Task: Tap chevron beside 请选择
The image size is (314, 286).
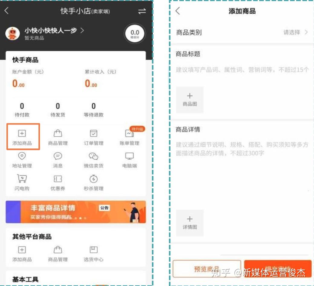Action: pyautogui.click(x=306, y=32)
